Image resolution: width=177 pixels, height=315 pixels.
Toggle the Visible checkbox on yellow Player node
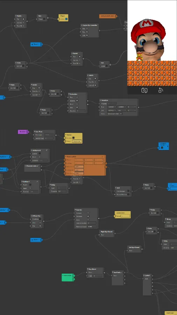point(66,19)
